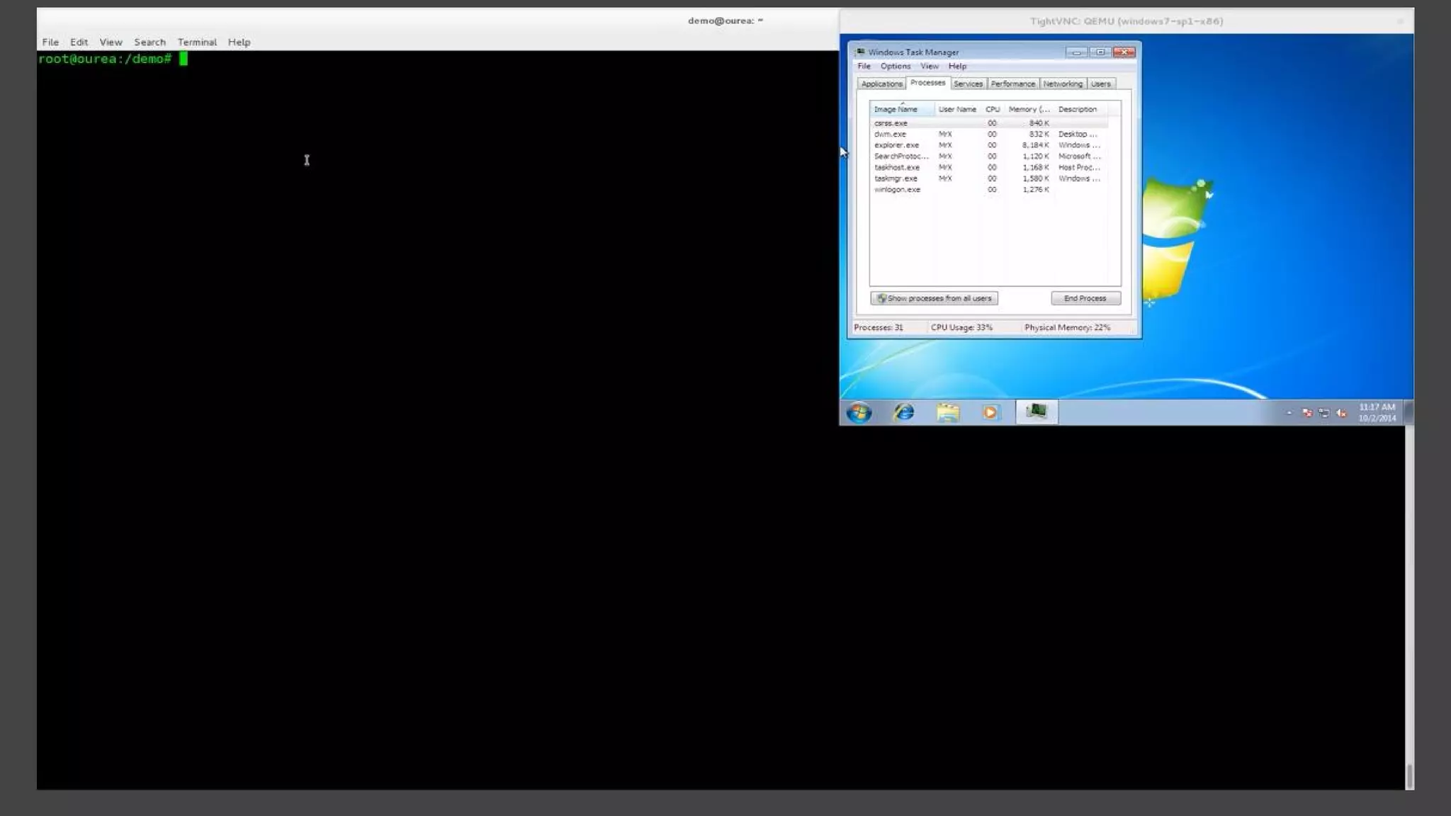Click the End Process button

click(1085, 298)
